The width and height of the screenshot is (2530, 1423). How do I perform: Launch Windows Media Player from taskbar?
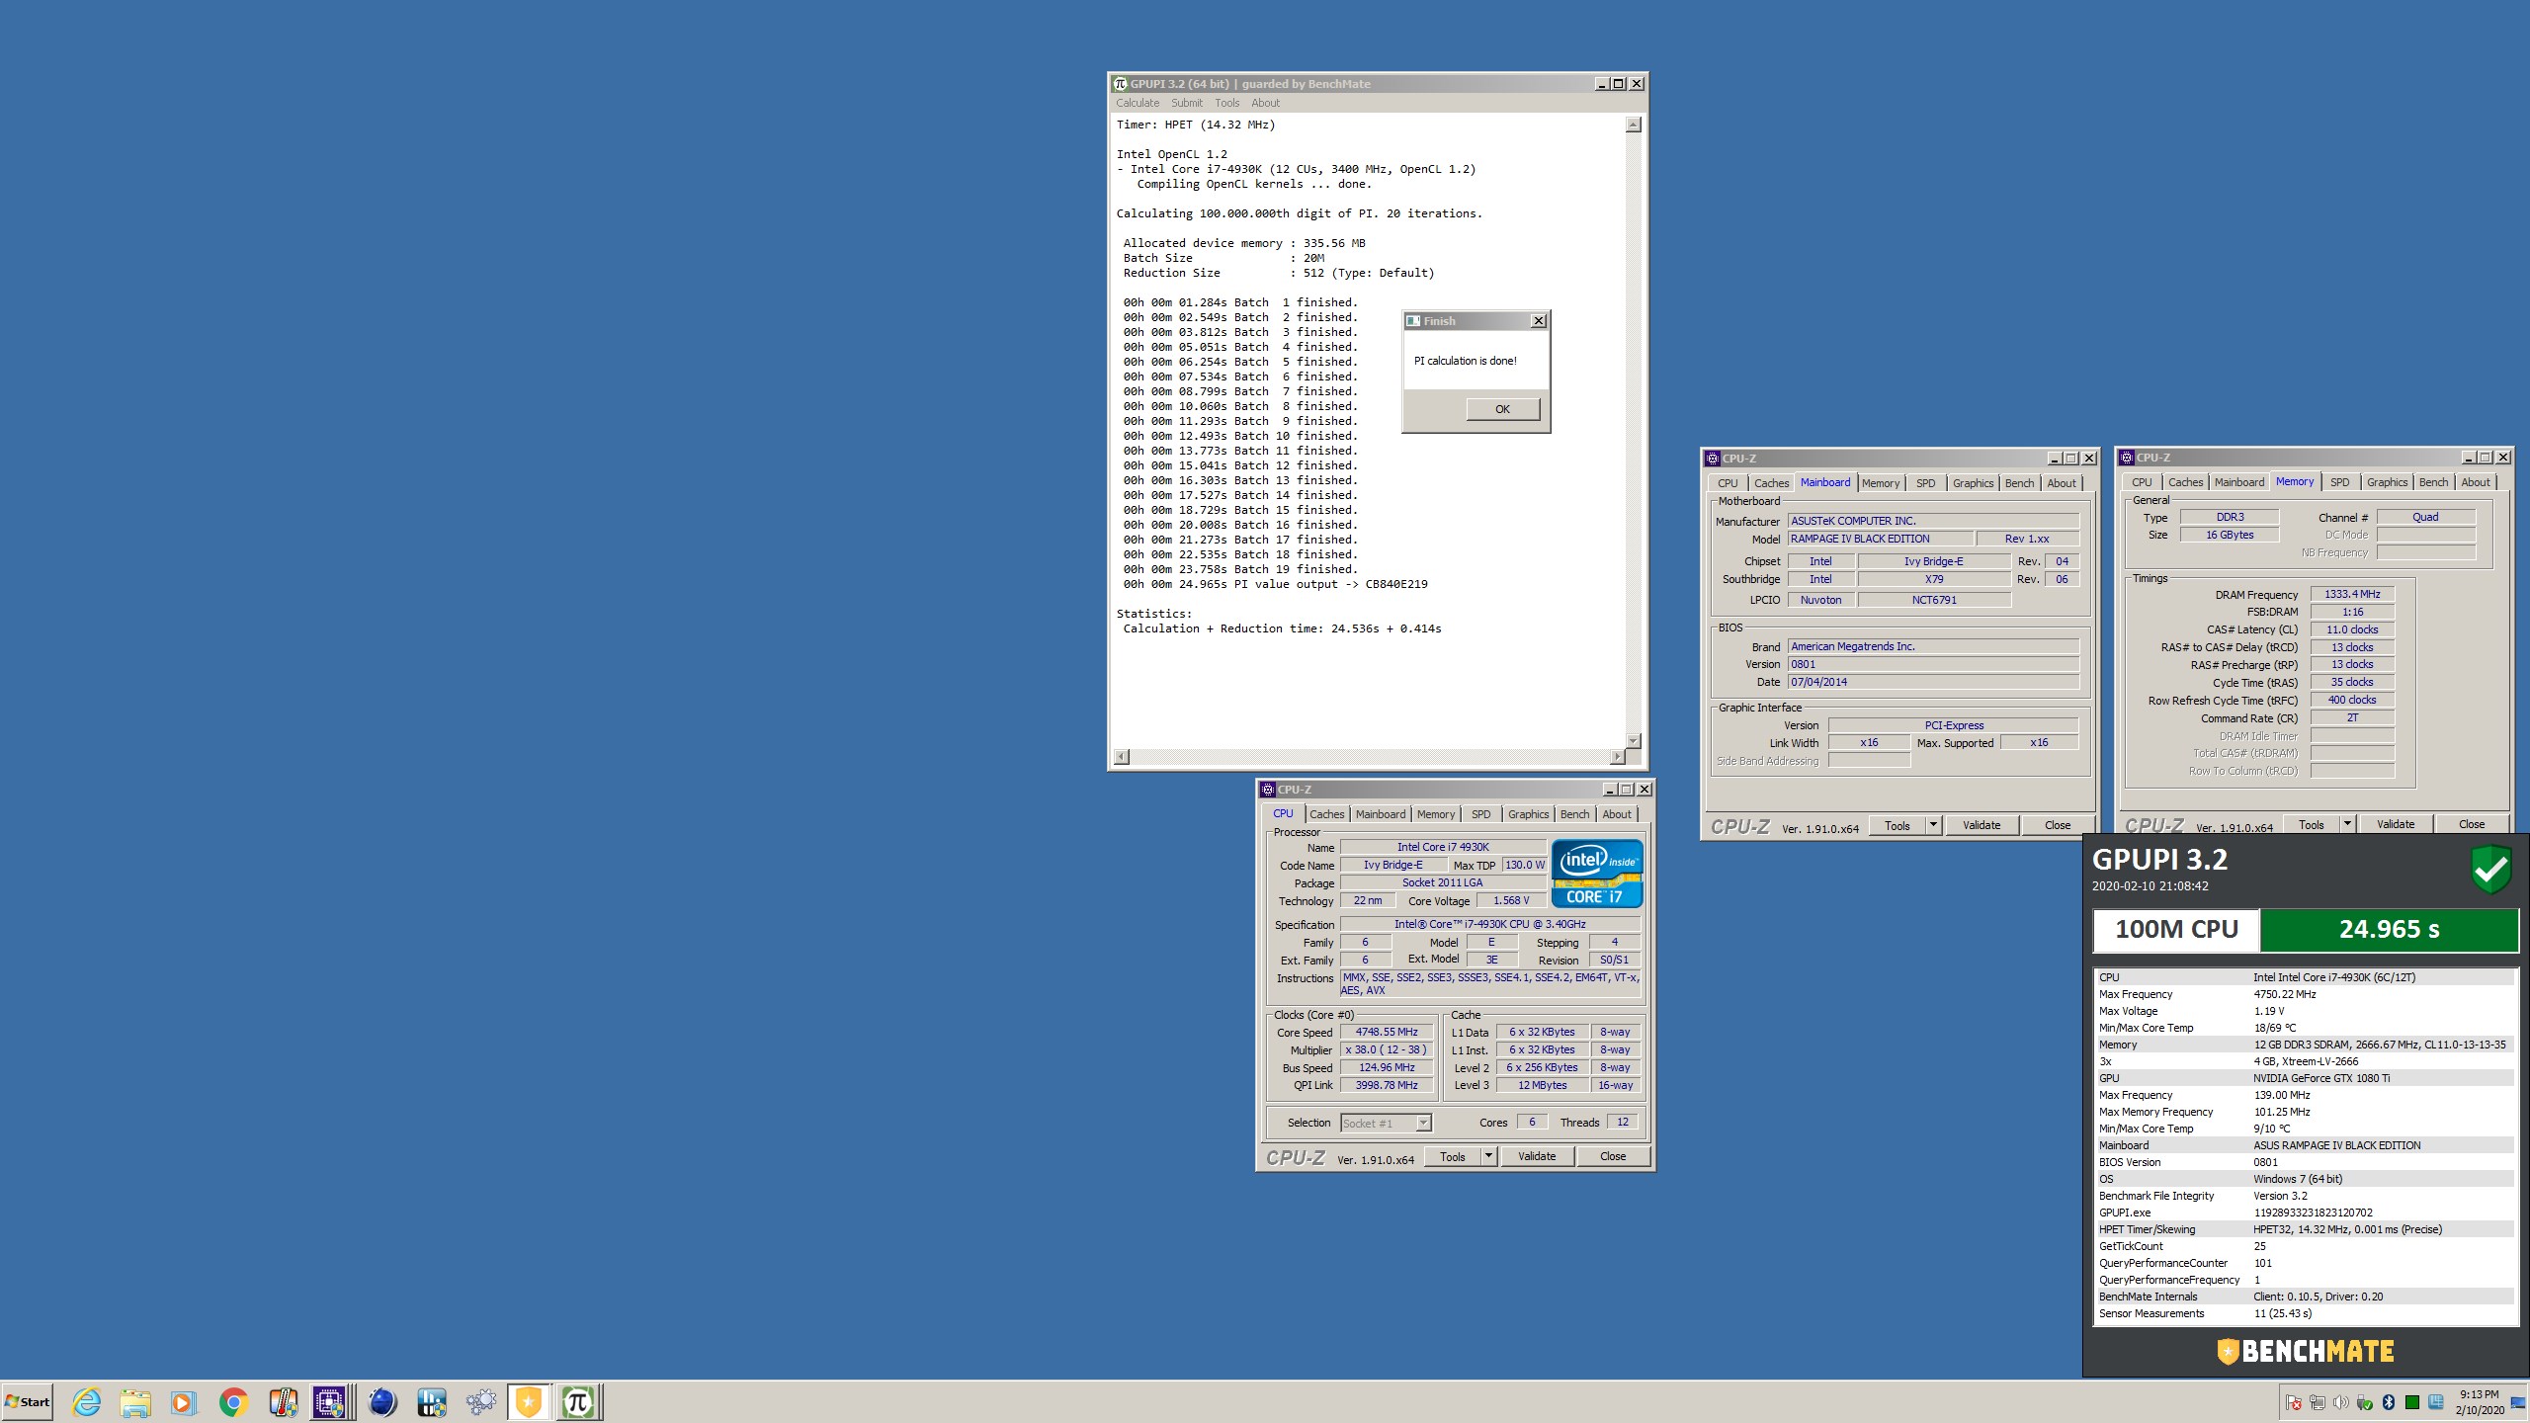183,1401
